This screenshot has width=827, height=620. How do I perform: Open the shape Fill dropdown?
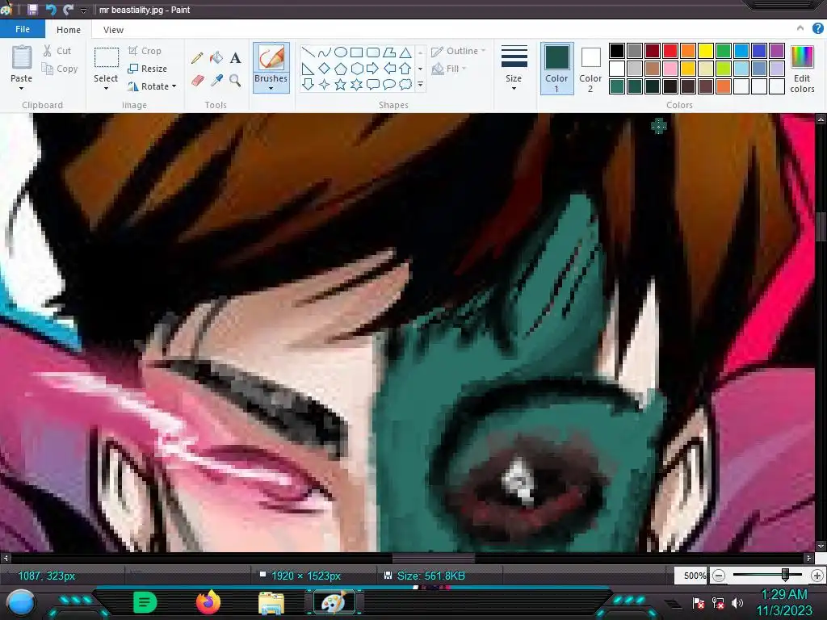click(450, 69)
